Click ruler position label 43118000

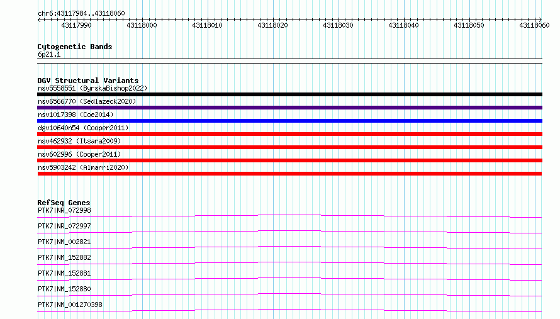pyautogui.click(x=142, y=25)
